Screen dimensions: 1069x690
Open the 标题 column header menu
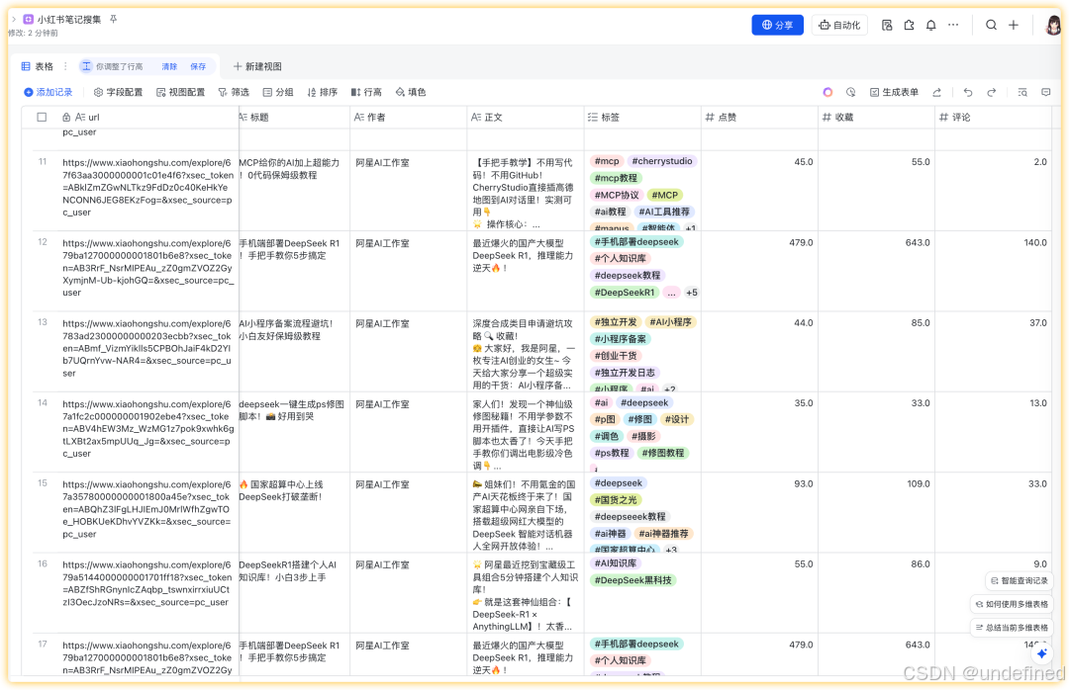(295, 118)
